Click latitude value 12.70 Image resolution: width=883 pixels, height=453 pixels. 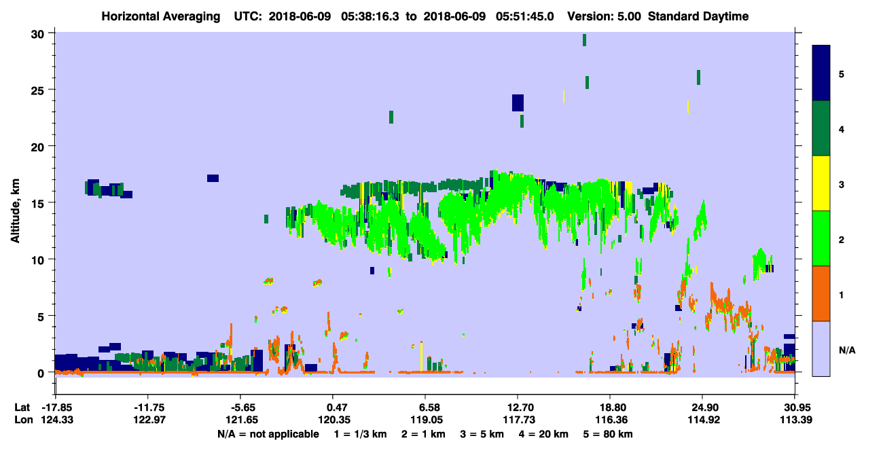coord(518,407)
